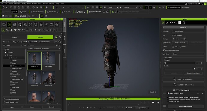Click the Render SubD level slider

tap(180, 69)
